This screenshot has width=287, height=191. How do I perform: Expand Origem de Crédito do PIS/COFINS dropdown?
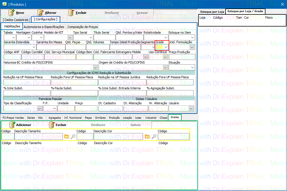click(x=165, y=68)
